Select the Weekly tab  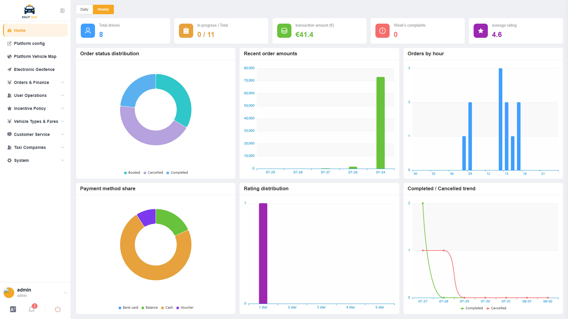point(103,9)
